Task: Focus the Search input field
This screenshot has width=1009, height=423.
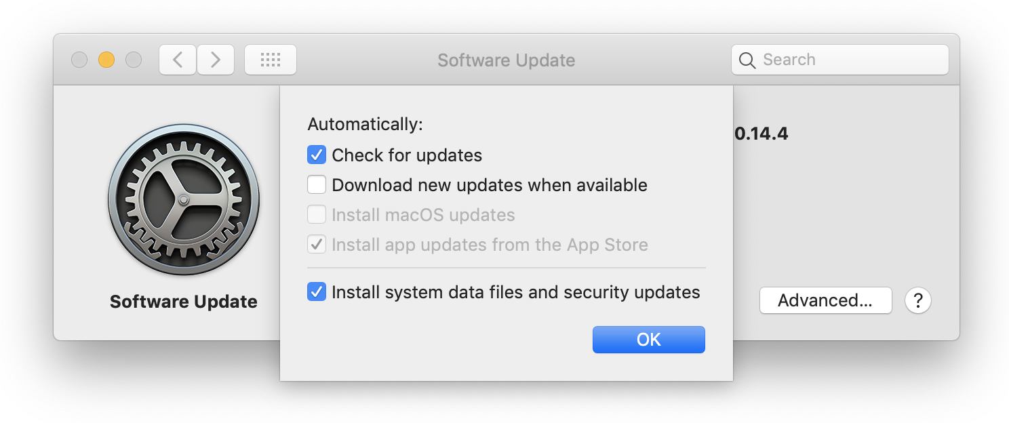Action: point(840,60)
